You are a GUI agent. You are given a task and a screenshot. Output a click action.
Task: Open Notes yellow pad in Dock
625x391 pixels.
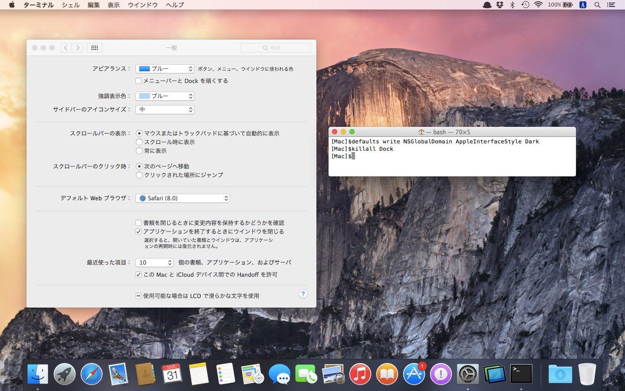(199, 374)
